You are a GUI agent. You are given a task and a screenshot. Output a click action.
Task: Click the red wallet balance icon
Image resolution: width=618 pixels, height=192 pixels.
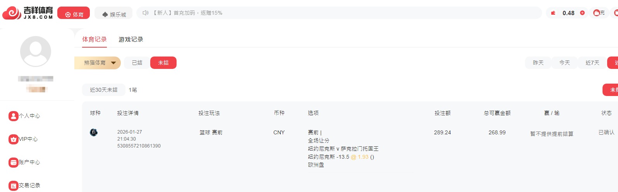(x=553, y=13)
